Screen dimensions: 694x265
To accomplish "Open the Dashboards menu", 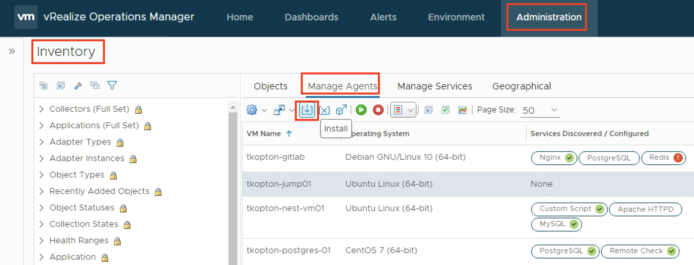I will click(311, 17).
